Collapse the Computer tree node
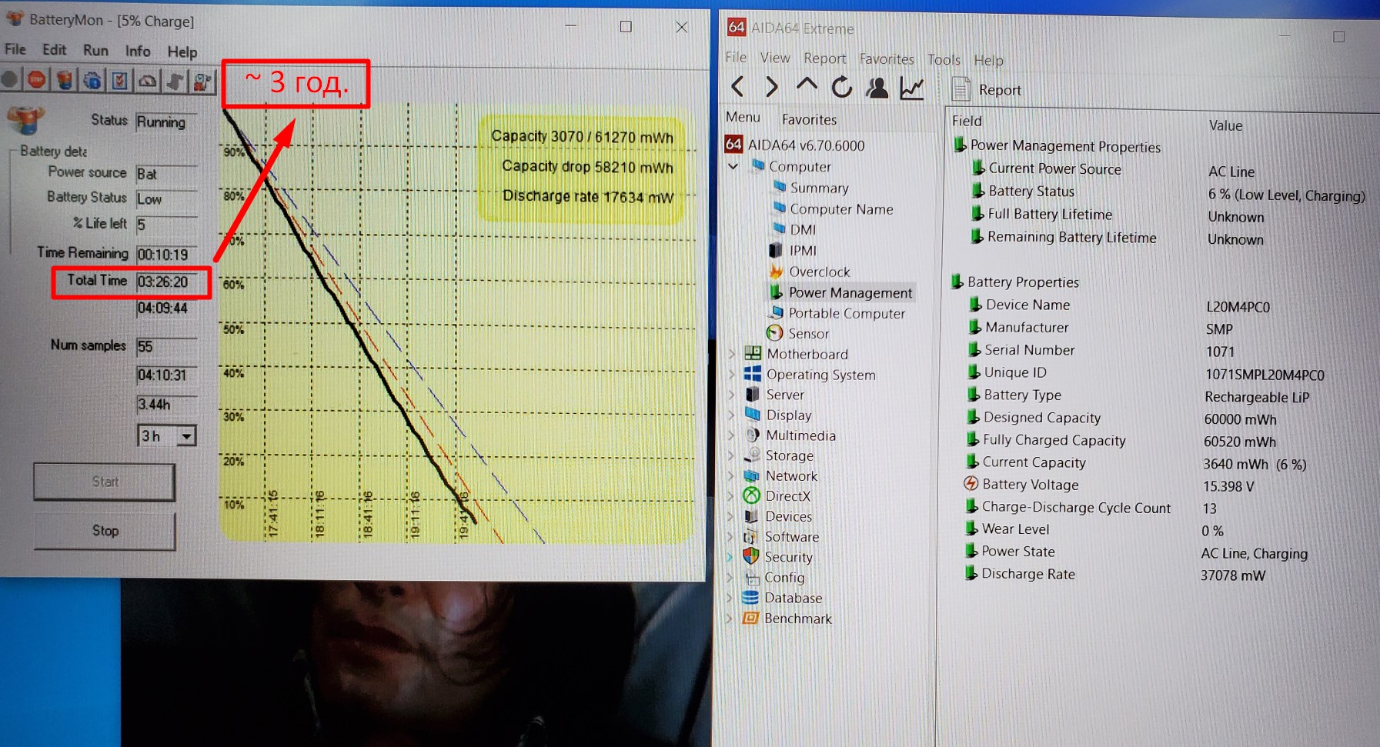Viewport: 1380px width, 747px height. 733,166
